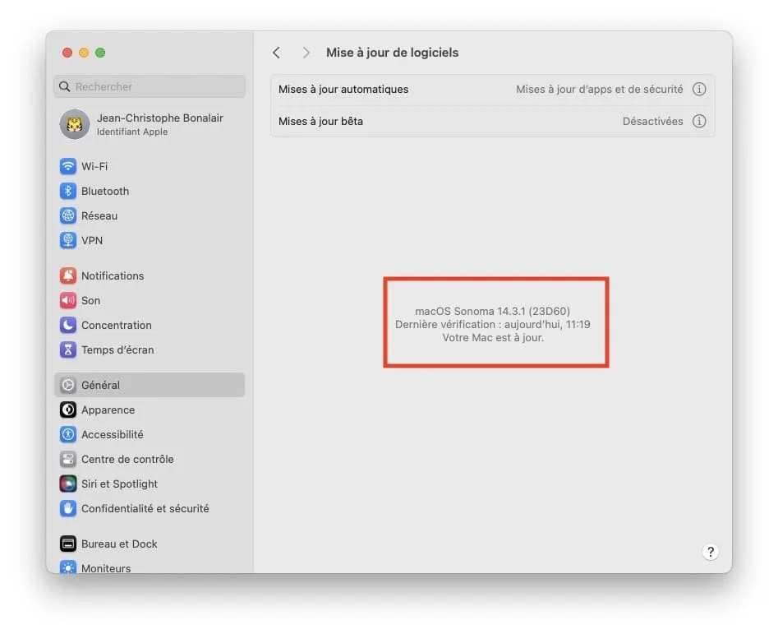The width and height of the screenshot is (778, 634).
Task: Open the Wi-Fi settings icon
Action: pos(68,166)
